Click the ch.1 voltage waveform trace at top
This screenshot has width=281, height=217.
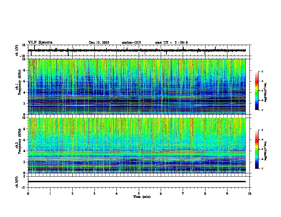(x=137, y=50)
